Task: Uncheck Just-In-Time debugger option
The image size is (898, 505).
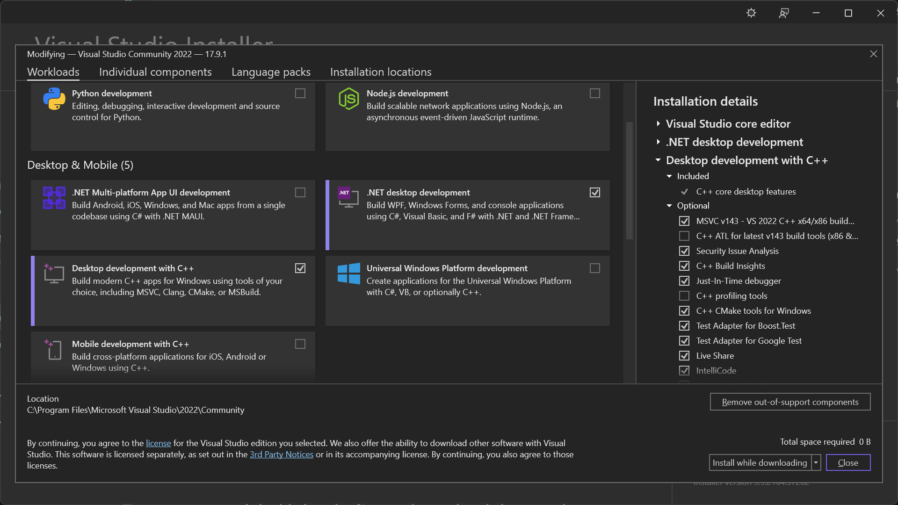Action: (x=684, y=281)
